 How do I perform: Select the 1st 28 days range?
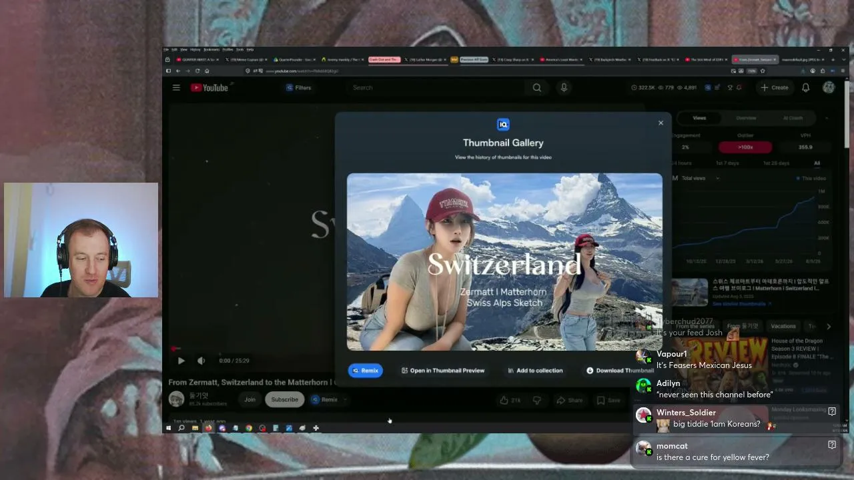point(776,163)
